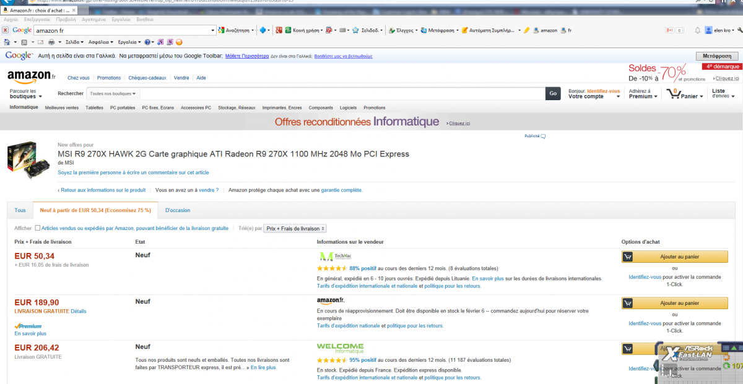The width and height of the screenshot is (743, 384).
Task: Click the notifications bell icon
Action: click(698, 30)
